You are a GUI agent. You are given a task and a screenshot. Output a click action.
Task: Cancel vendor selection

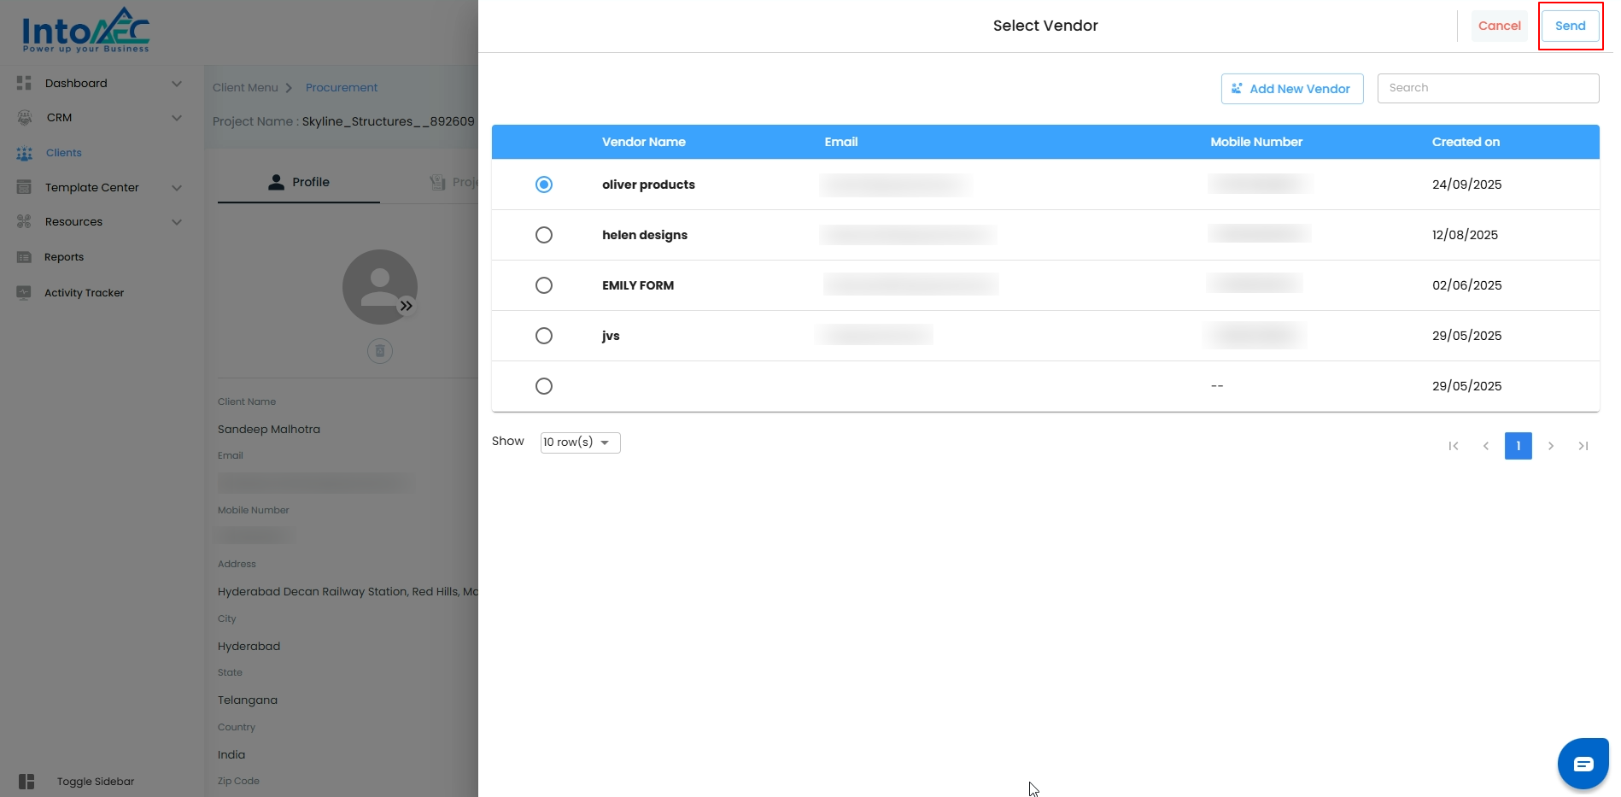point(1499,26)
